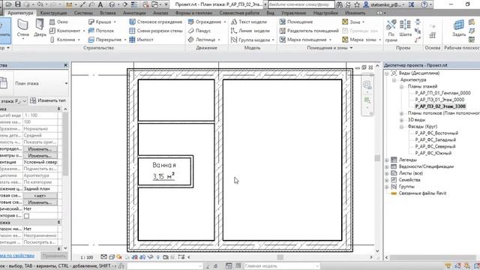Open the Аннотации ribbon tab
480x270 pixels.
click(x=134, y=13)
